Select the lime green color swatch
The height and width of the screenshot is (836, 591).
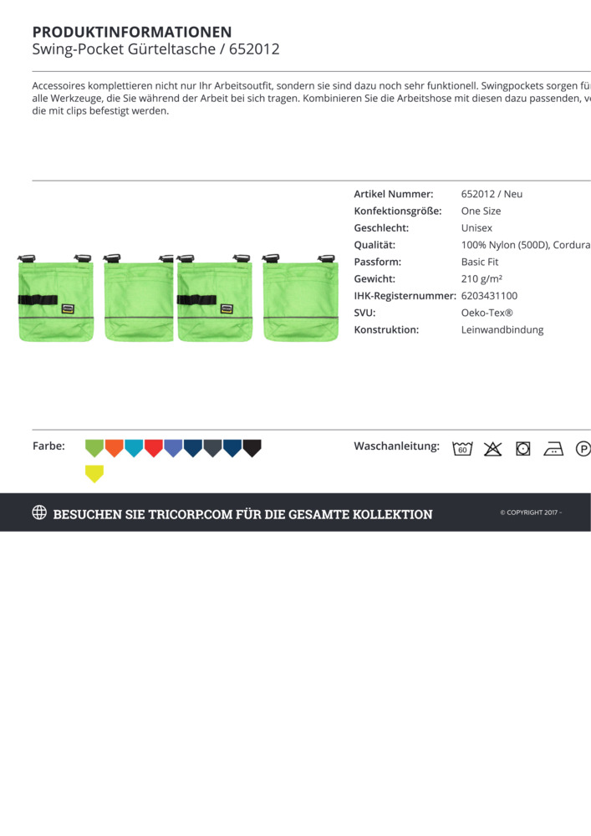[x=94, y=448]
